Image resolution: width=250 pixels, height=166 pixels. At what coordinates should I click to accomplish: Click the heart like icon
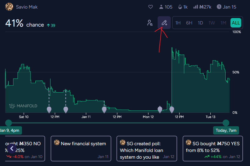click(150, 7)
